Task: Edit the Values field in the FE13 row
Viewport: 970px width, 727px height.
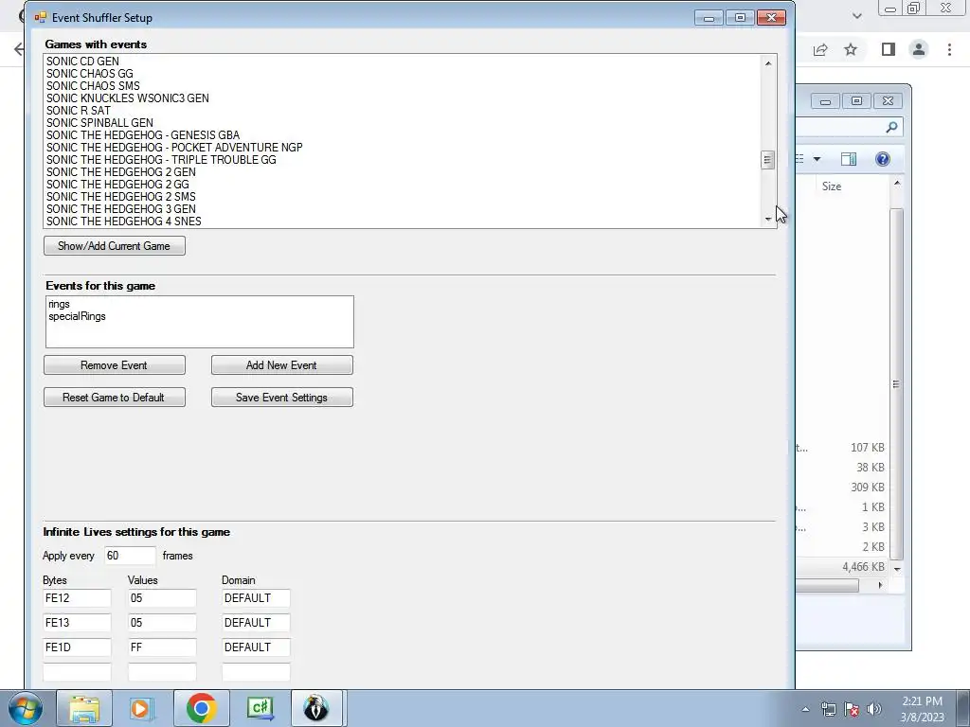Action: 162,623
